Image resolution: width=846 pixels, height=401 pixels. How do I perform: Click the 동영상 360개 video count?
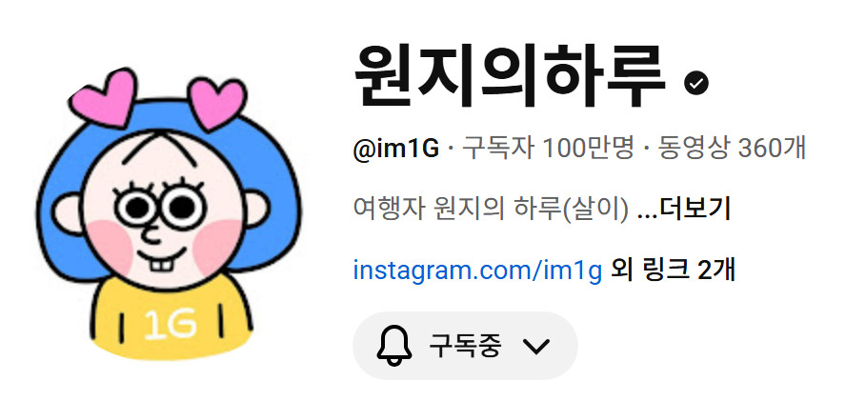(732, 149)
